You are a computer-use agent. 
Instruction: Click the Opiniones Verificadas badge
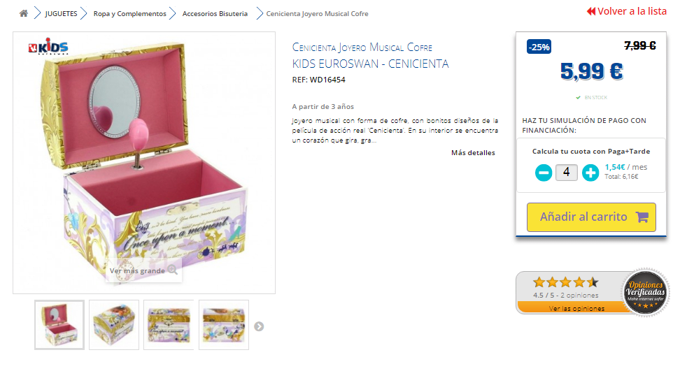pos(645,292)
